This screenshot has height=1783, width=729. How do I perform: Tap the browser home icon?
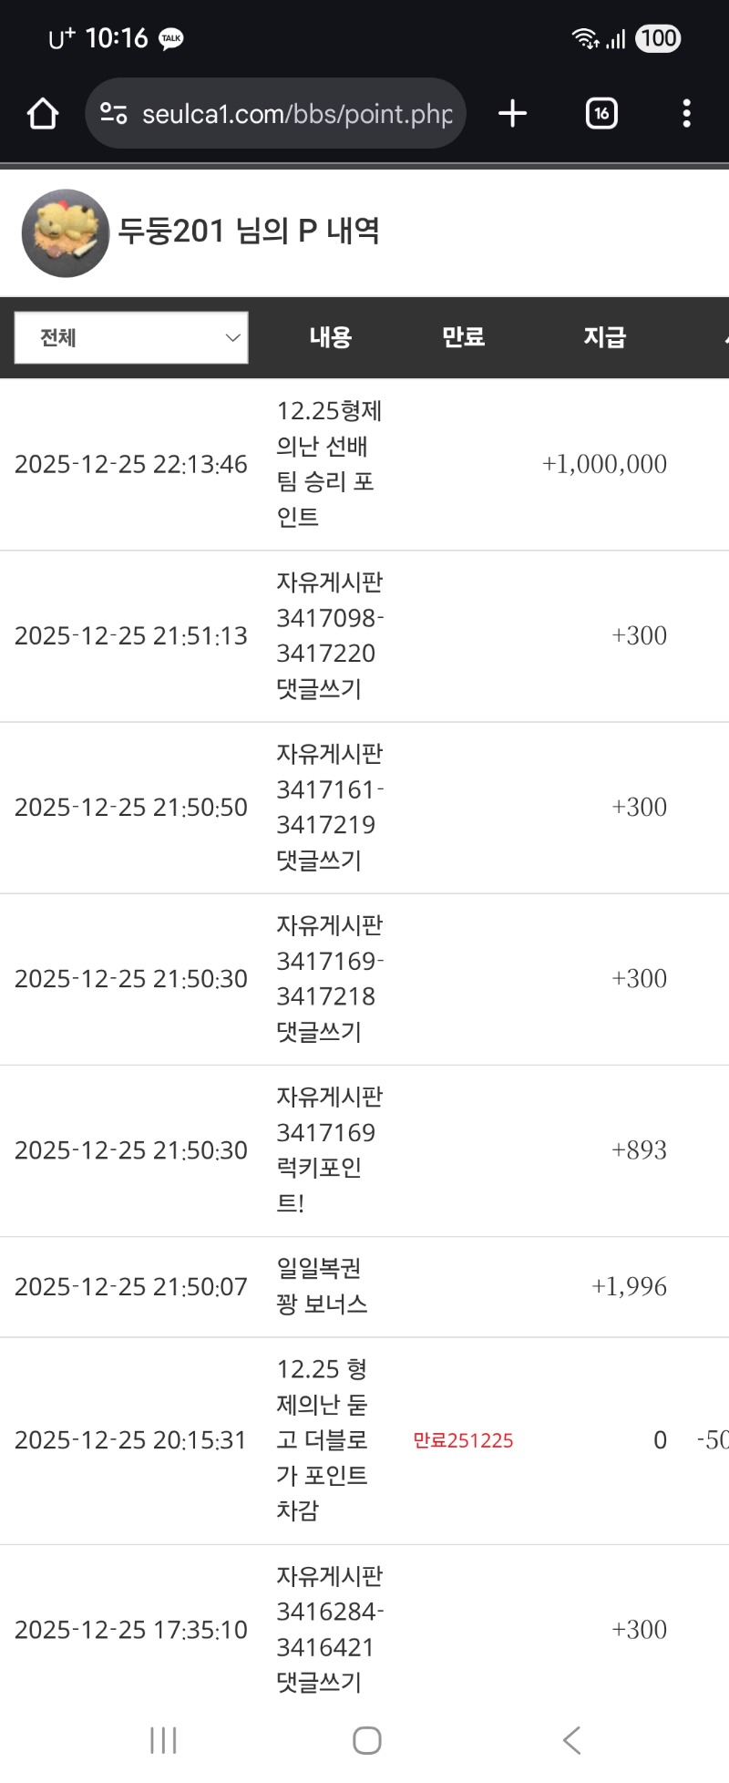click(x=43, y=114)
